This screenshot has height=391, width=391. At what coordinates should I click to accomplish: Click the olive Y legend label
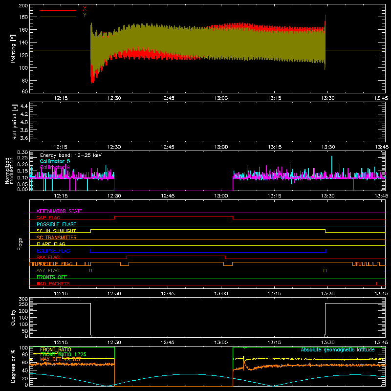(85, 15)
